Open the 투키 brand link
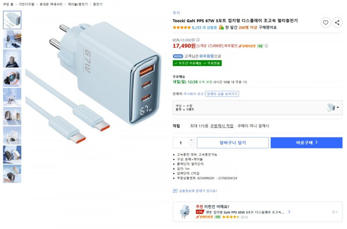 coord(176,13)
